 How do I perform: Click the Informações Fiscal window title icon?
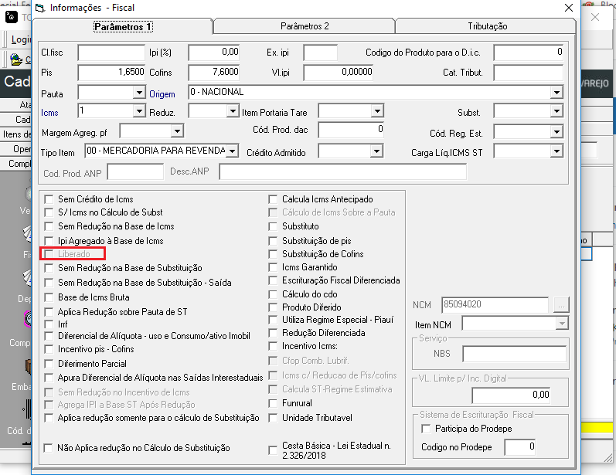pyautogui.click(x=40, y=8)
